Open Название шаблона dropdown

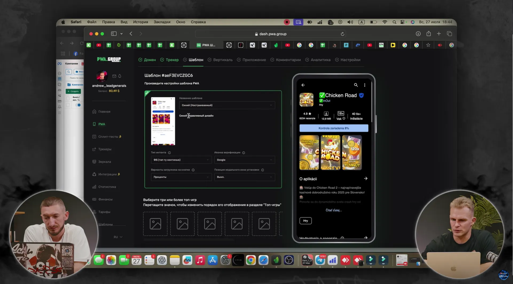227,105
